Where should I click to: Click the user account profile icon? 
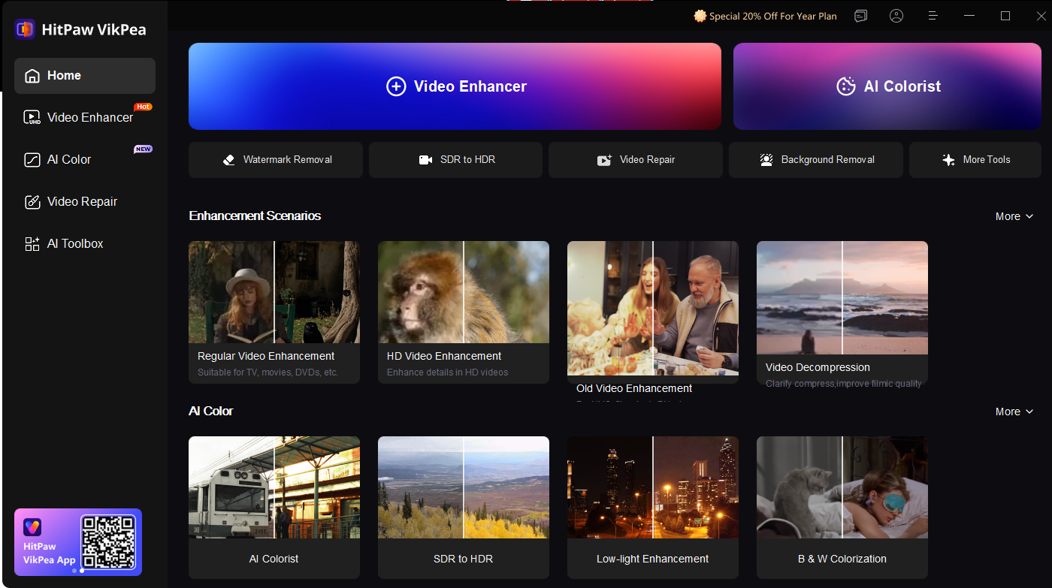tap(896, 16)
